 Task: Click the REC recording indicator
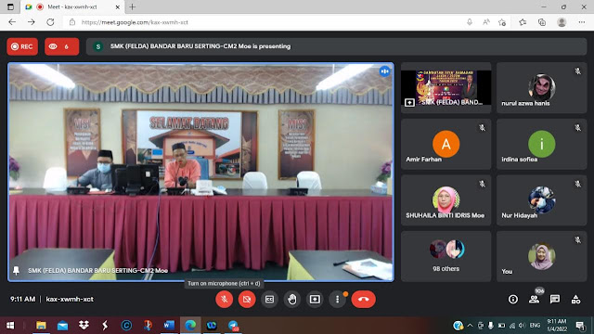22,46
